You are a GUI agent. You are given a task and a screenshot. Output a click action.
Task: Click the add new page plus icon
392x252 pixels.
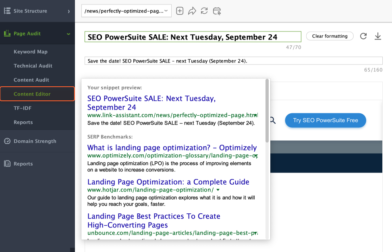tap(180, 11)
